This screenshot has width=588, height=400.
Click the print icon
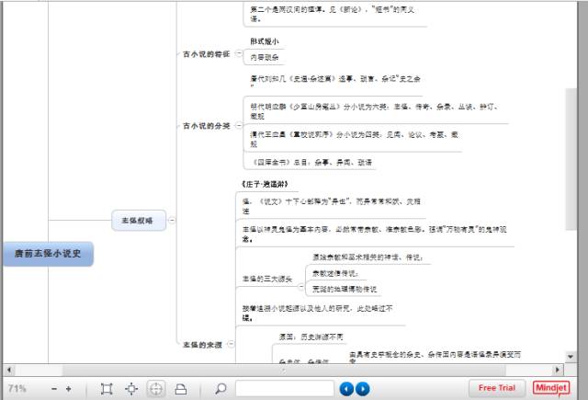click(181, 389)
